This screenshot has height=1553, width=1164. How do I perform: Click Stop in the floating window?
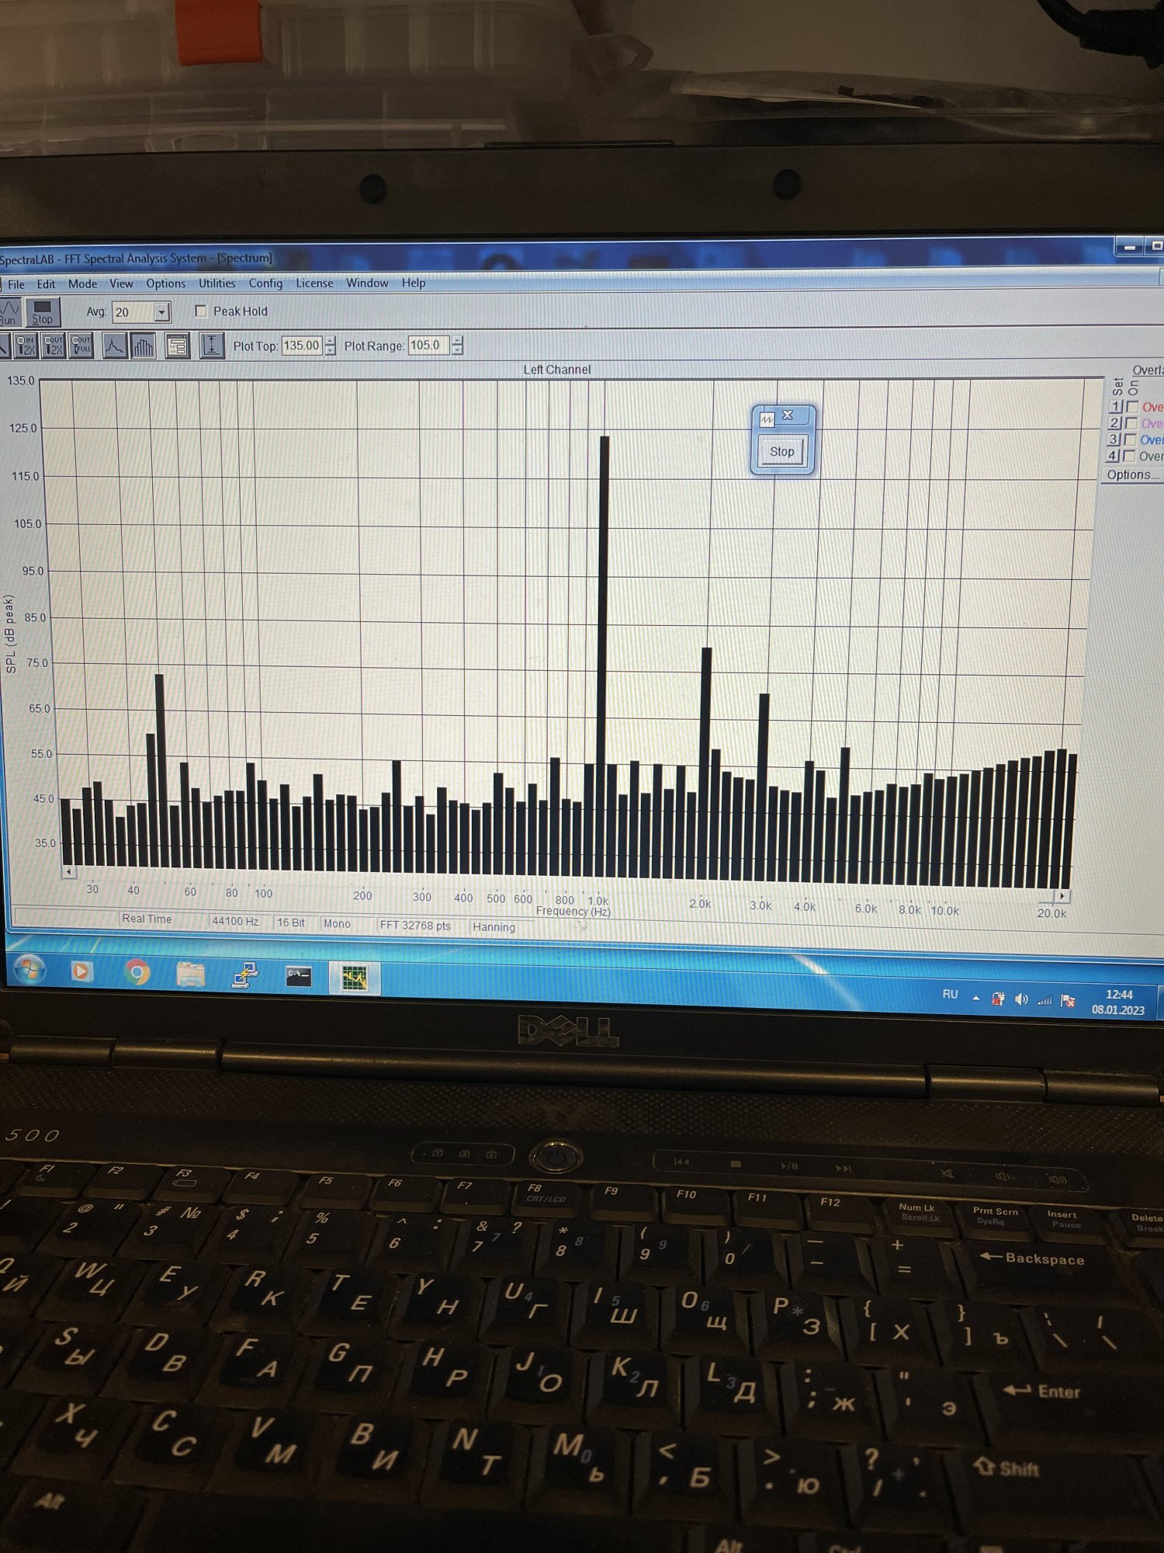pos(781,451)
